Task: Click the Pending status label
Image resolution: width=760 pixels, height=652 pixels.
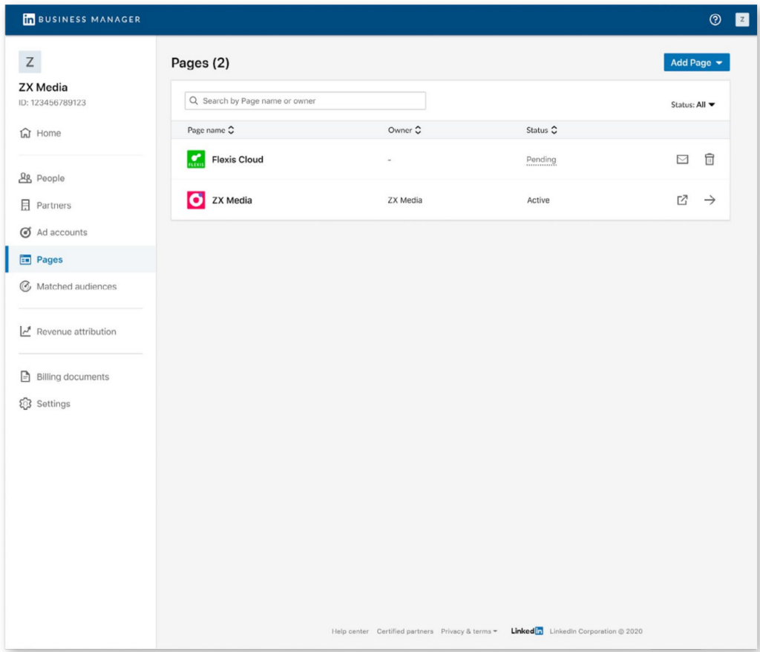Action: 541,160
